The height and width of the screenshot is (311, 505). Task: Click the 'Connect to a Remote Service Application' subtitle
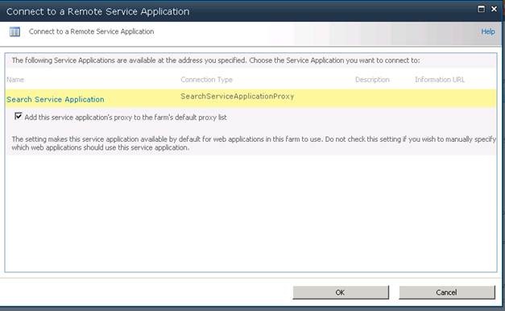[x=92, y=31]
